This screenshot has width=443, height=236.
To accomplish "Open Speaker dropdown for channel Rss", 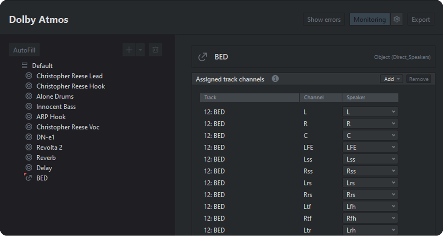I will 370,171.
